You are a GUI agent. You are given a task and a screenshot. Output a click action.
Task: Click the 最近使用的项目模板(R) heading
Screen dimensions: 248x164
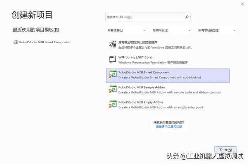(36, 30)
